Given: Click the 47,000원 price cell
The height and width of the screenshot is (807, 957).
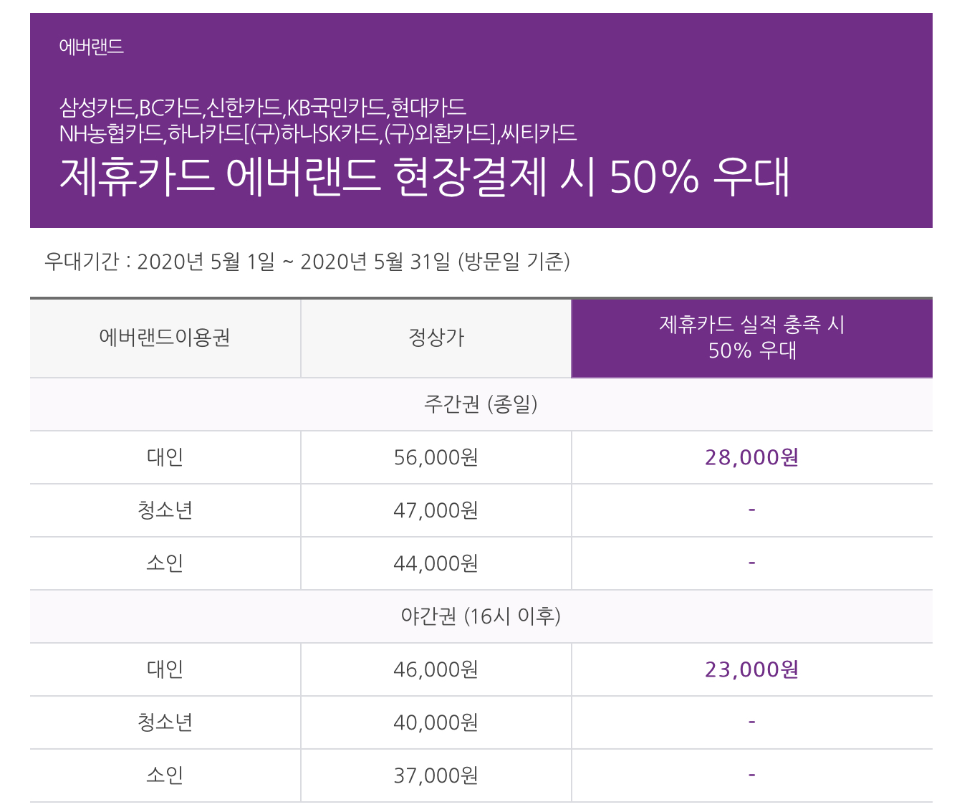Looking at the screenshot, I should [x=436, y=510].
